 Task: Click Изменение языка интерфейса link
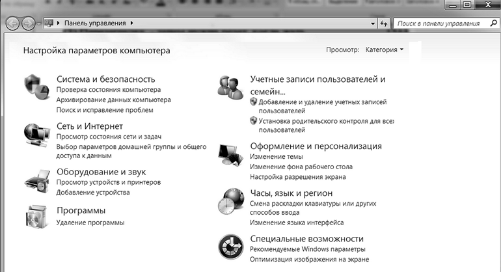point(297,223)
